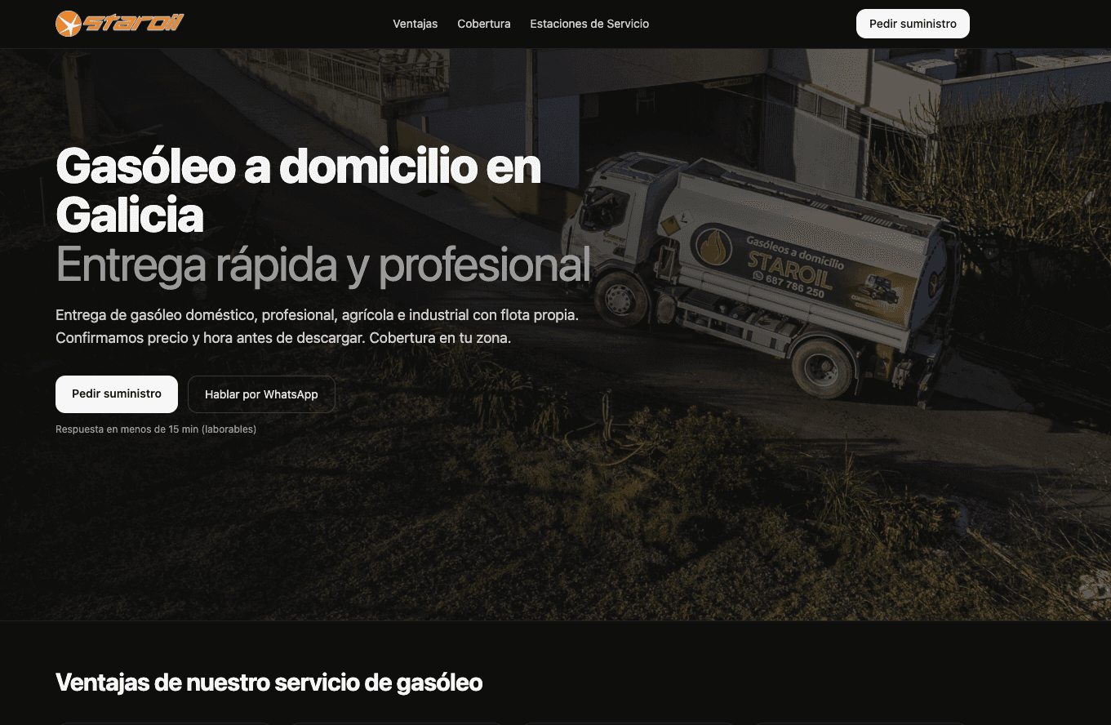Click the hero Pedir suministro button
Viewport: 1111px width, 725px height.
pyautogui.click(x=117, y=394)
